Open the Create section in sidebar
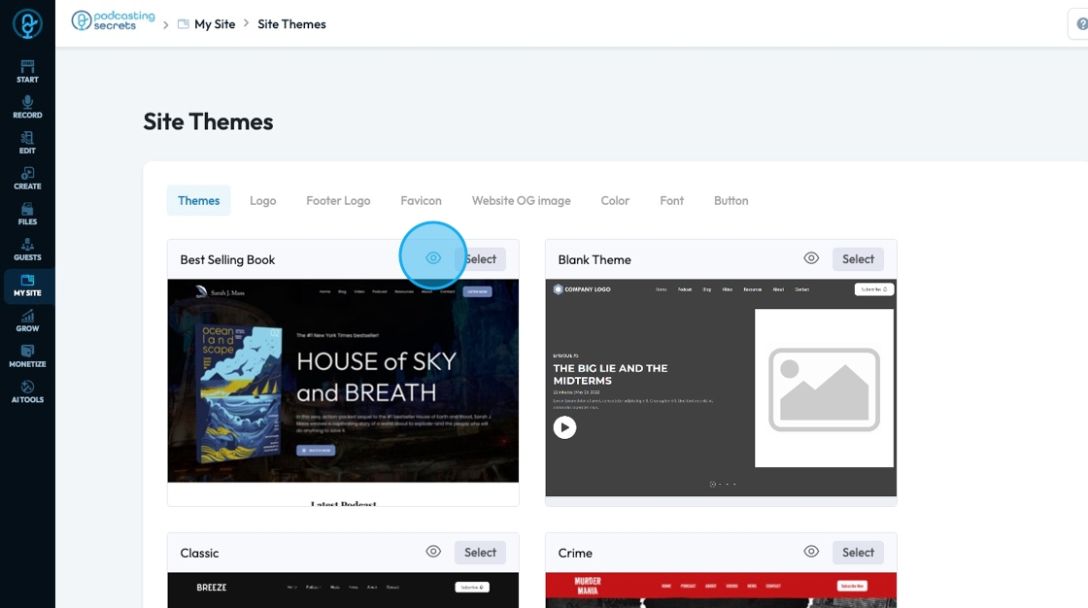 pyautogui.click(x=27, y=179)
